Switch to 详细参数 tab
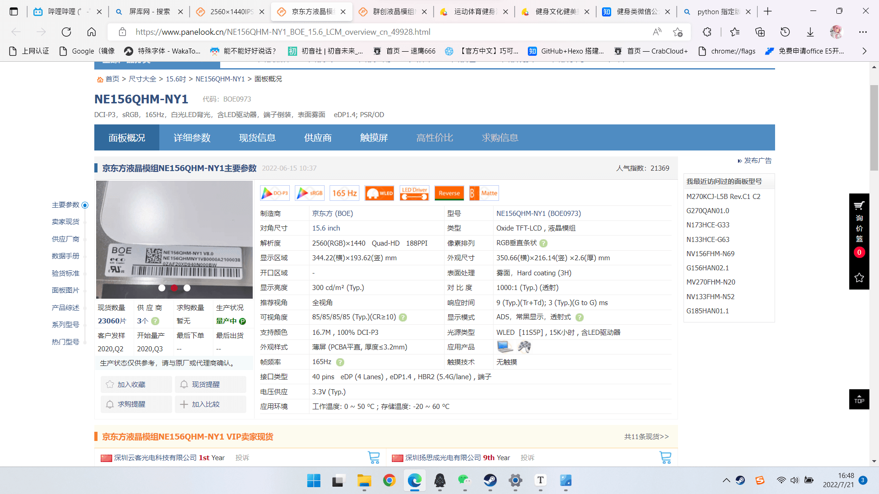 click(192, 138)
